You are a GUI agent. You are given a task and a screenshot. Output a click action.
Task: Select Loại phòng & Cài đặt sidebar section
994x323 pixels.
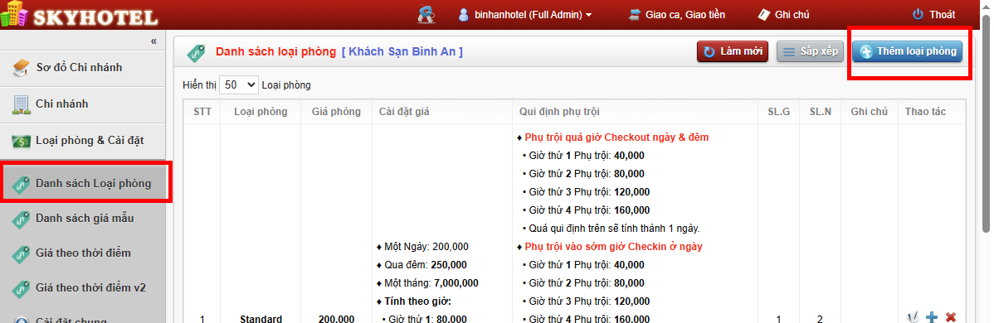(x=82, y=142)
